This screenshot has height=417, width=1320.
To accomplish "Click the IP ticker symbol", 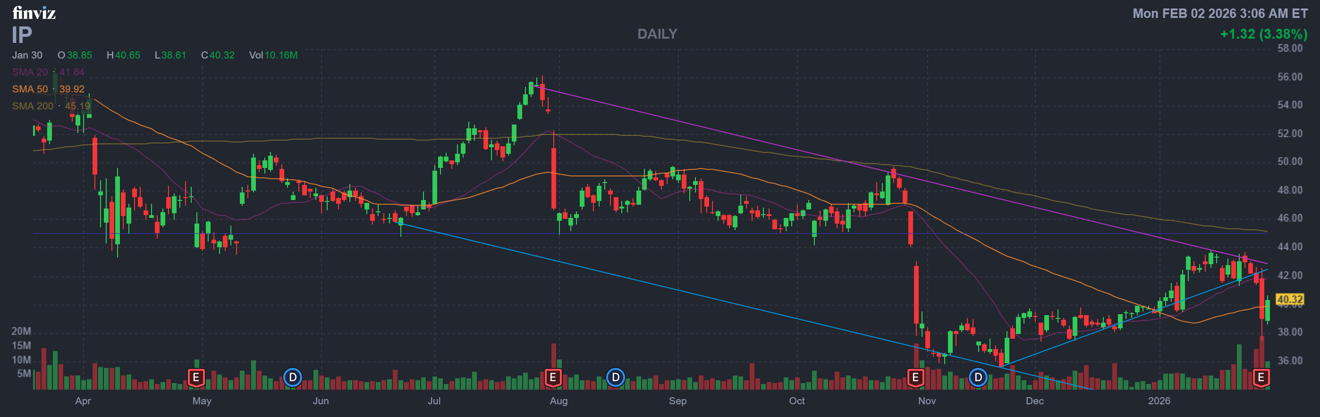I will (22, 35).
